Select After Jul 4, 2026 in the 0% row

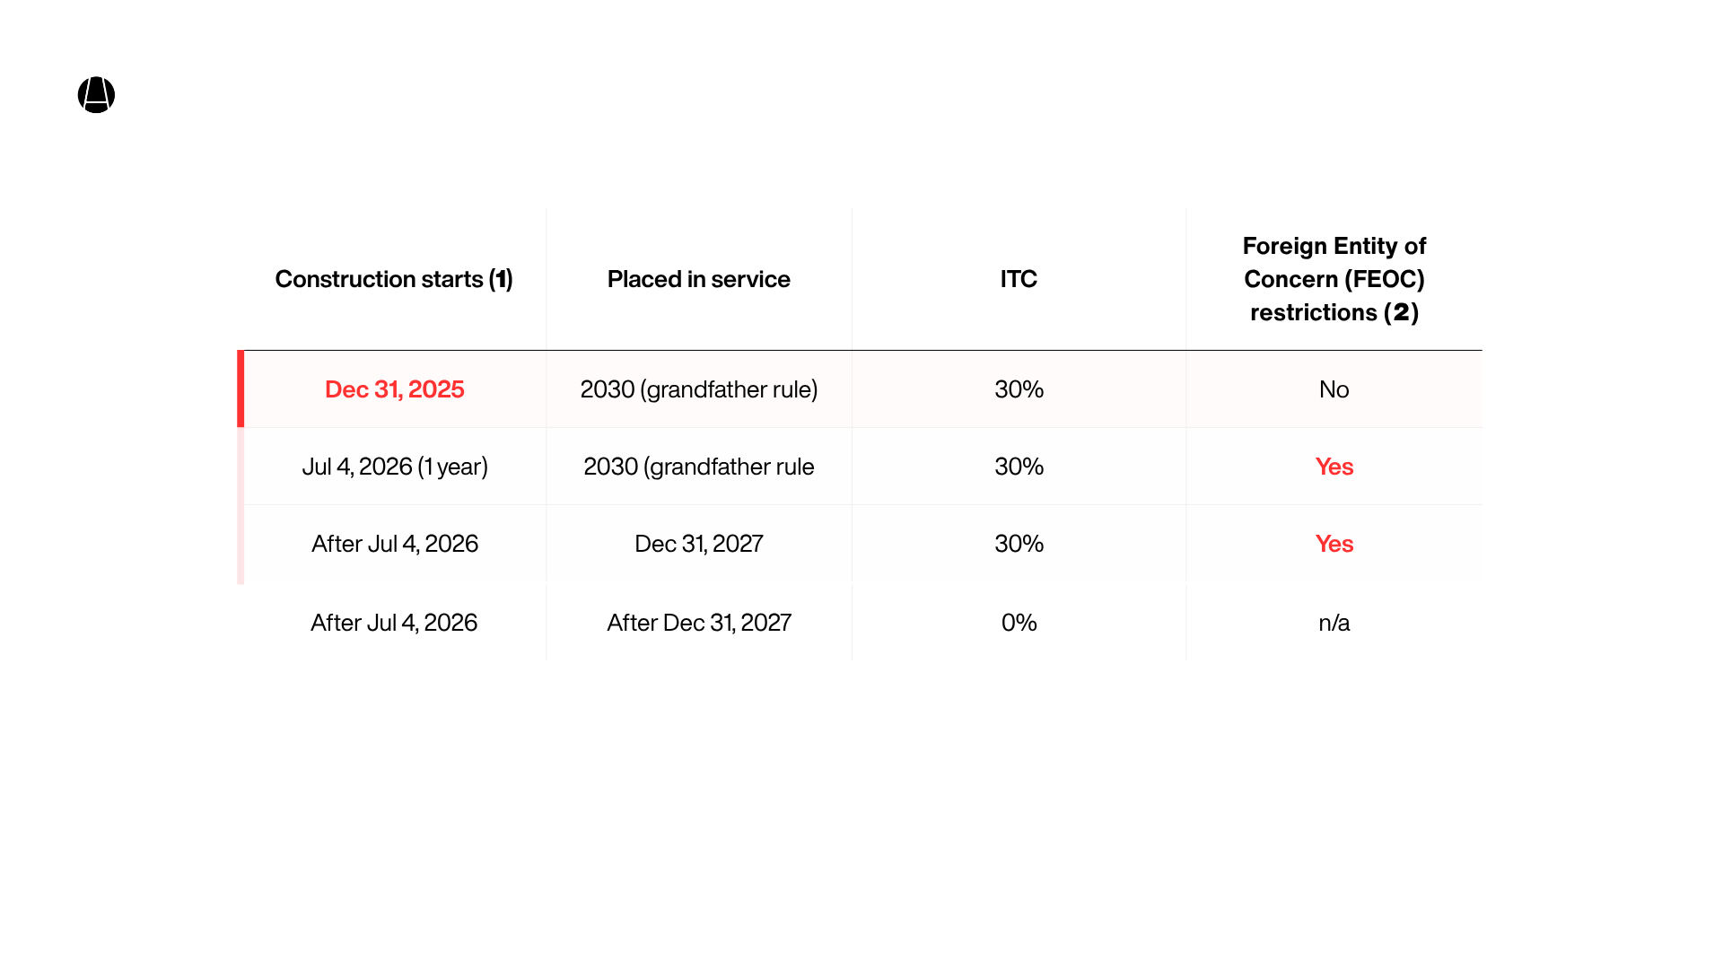tap(394, 623)
